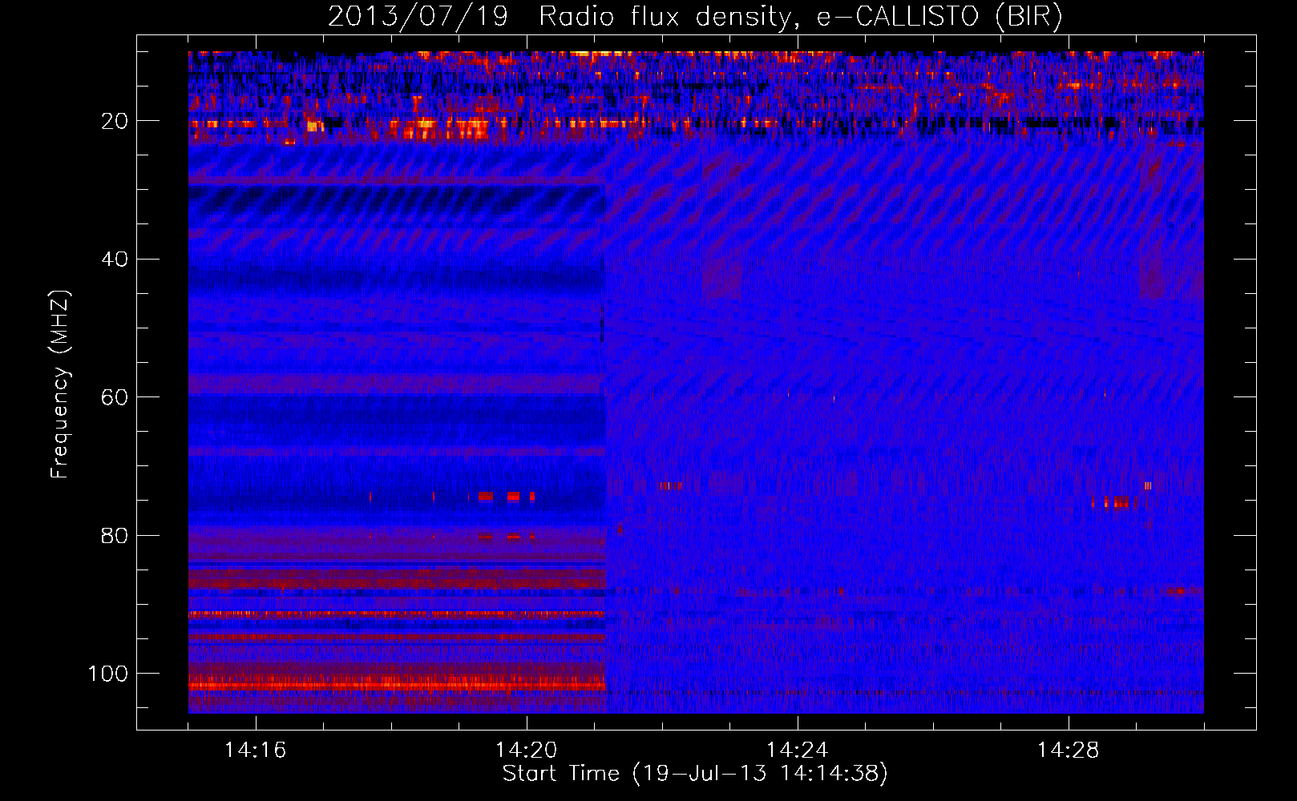Viewport: 1297px width, 801px height.
Task: Click the "20" frequency tick label
Action: [115, 121]
